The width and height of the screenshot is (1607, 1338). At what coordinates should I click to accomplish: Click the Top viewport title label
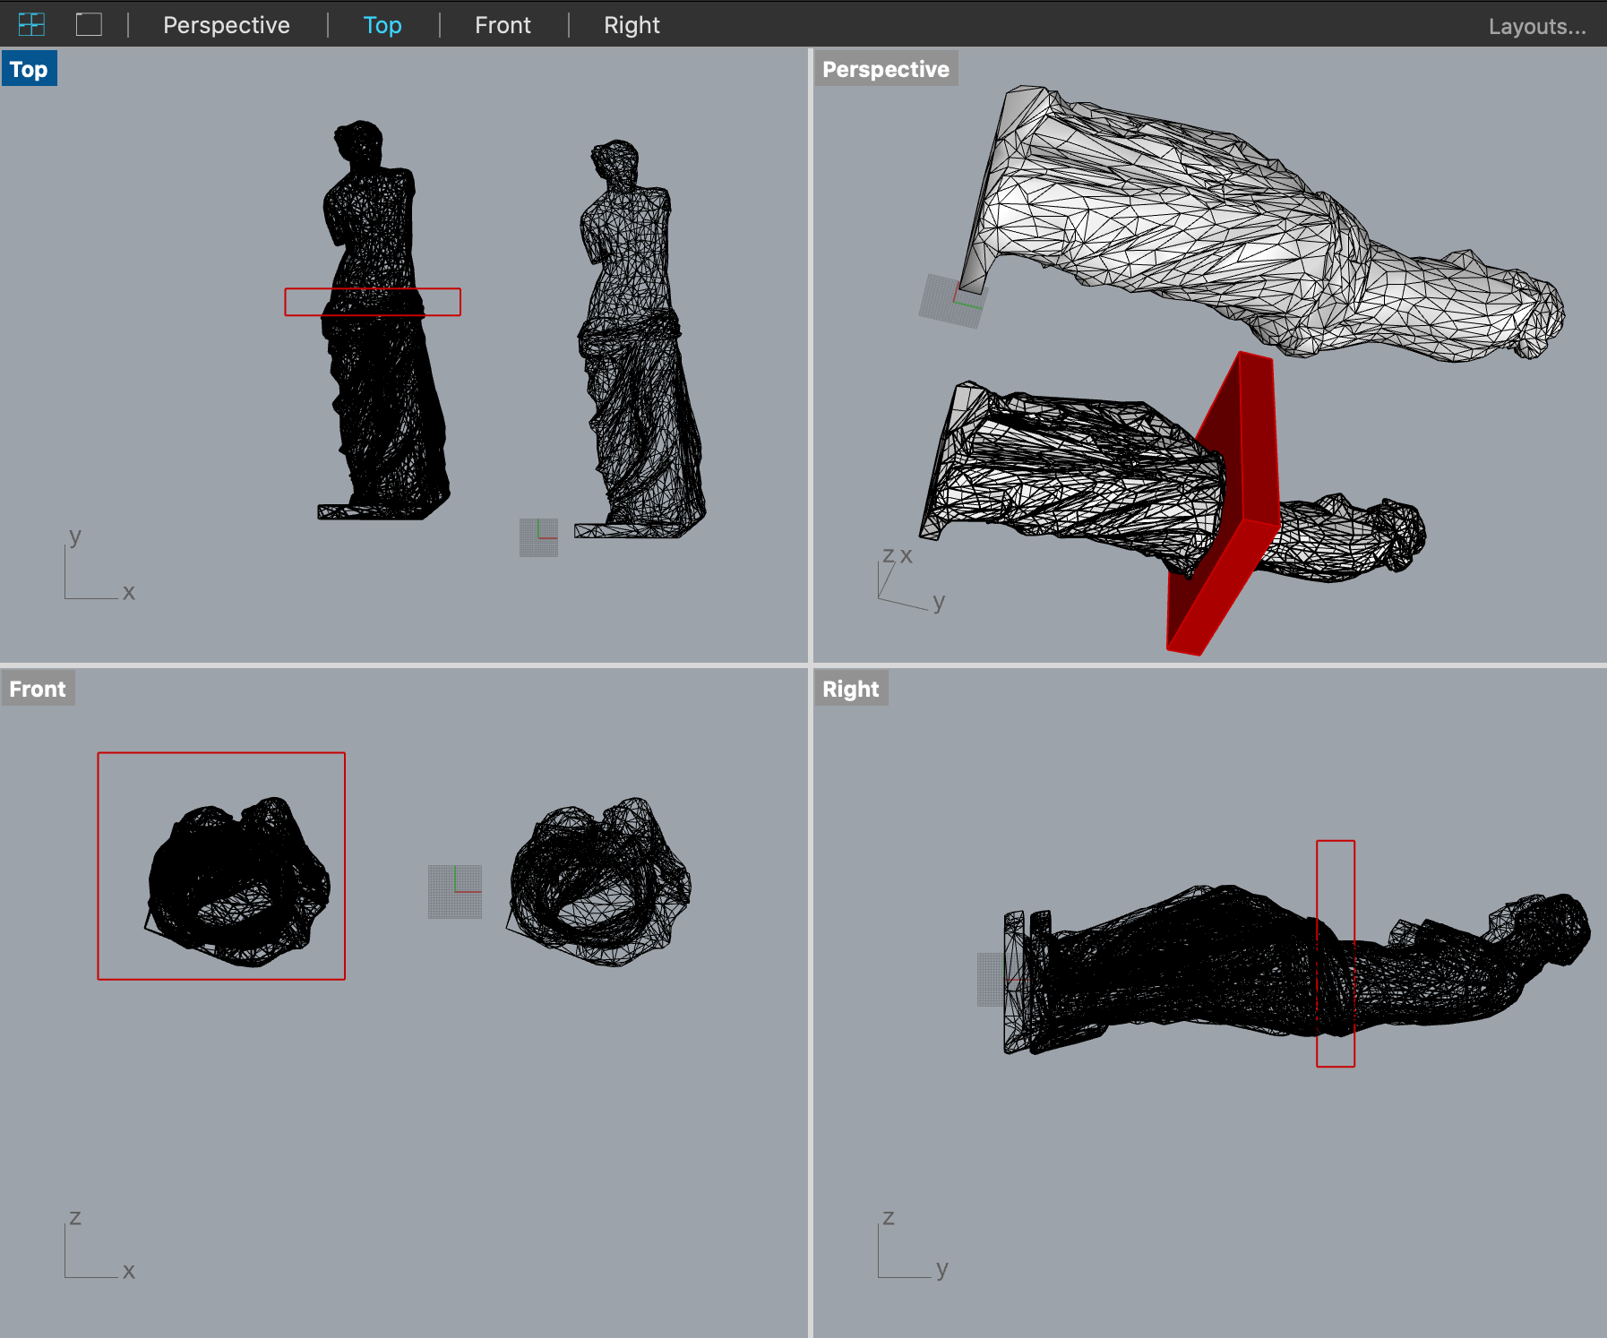click(x=29, y=69)
